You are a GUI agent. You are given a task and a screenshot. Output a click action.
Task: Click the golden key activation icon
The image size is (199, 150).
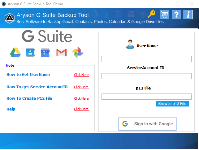(151, 14)
